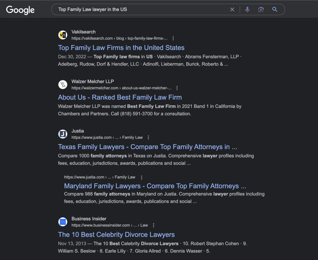Click the walzermelcher.com URL breadcrumb

[121, 88]
